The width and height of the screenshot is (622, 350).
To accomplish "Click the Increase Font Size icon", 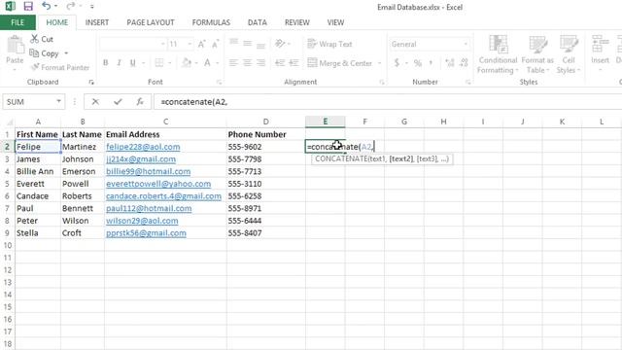I will pos(201,44).
